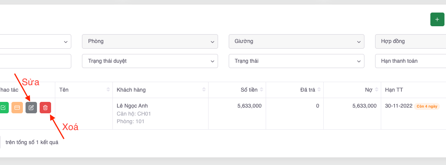
Task: Click the red trash delete (Xoá) button
Action: coord(45,108)
